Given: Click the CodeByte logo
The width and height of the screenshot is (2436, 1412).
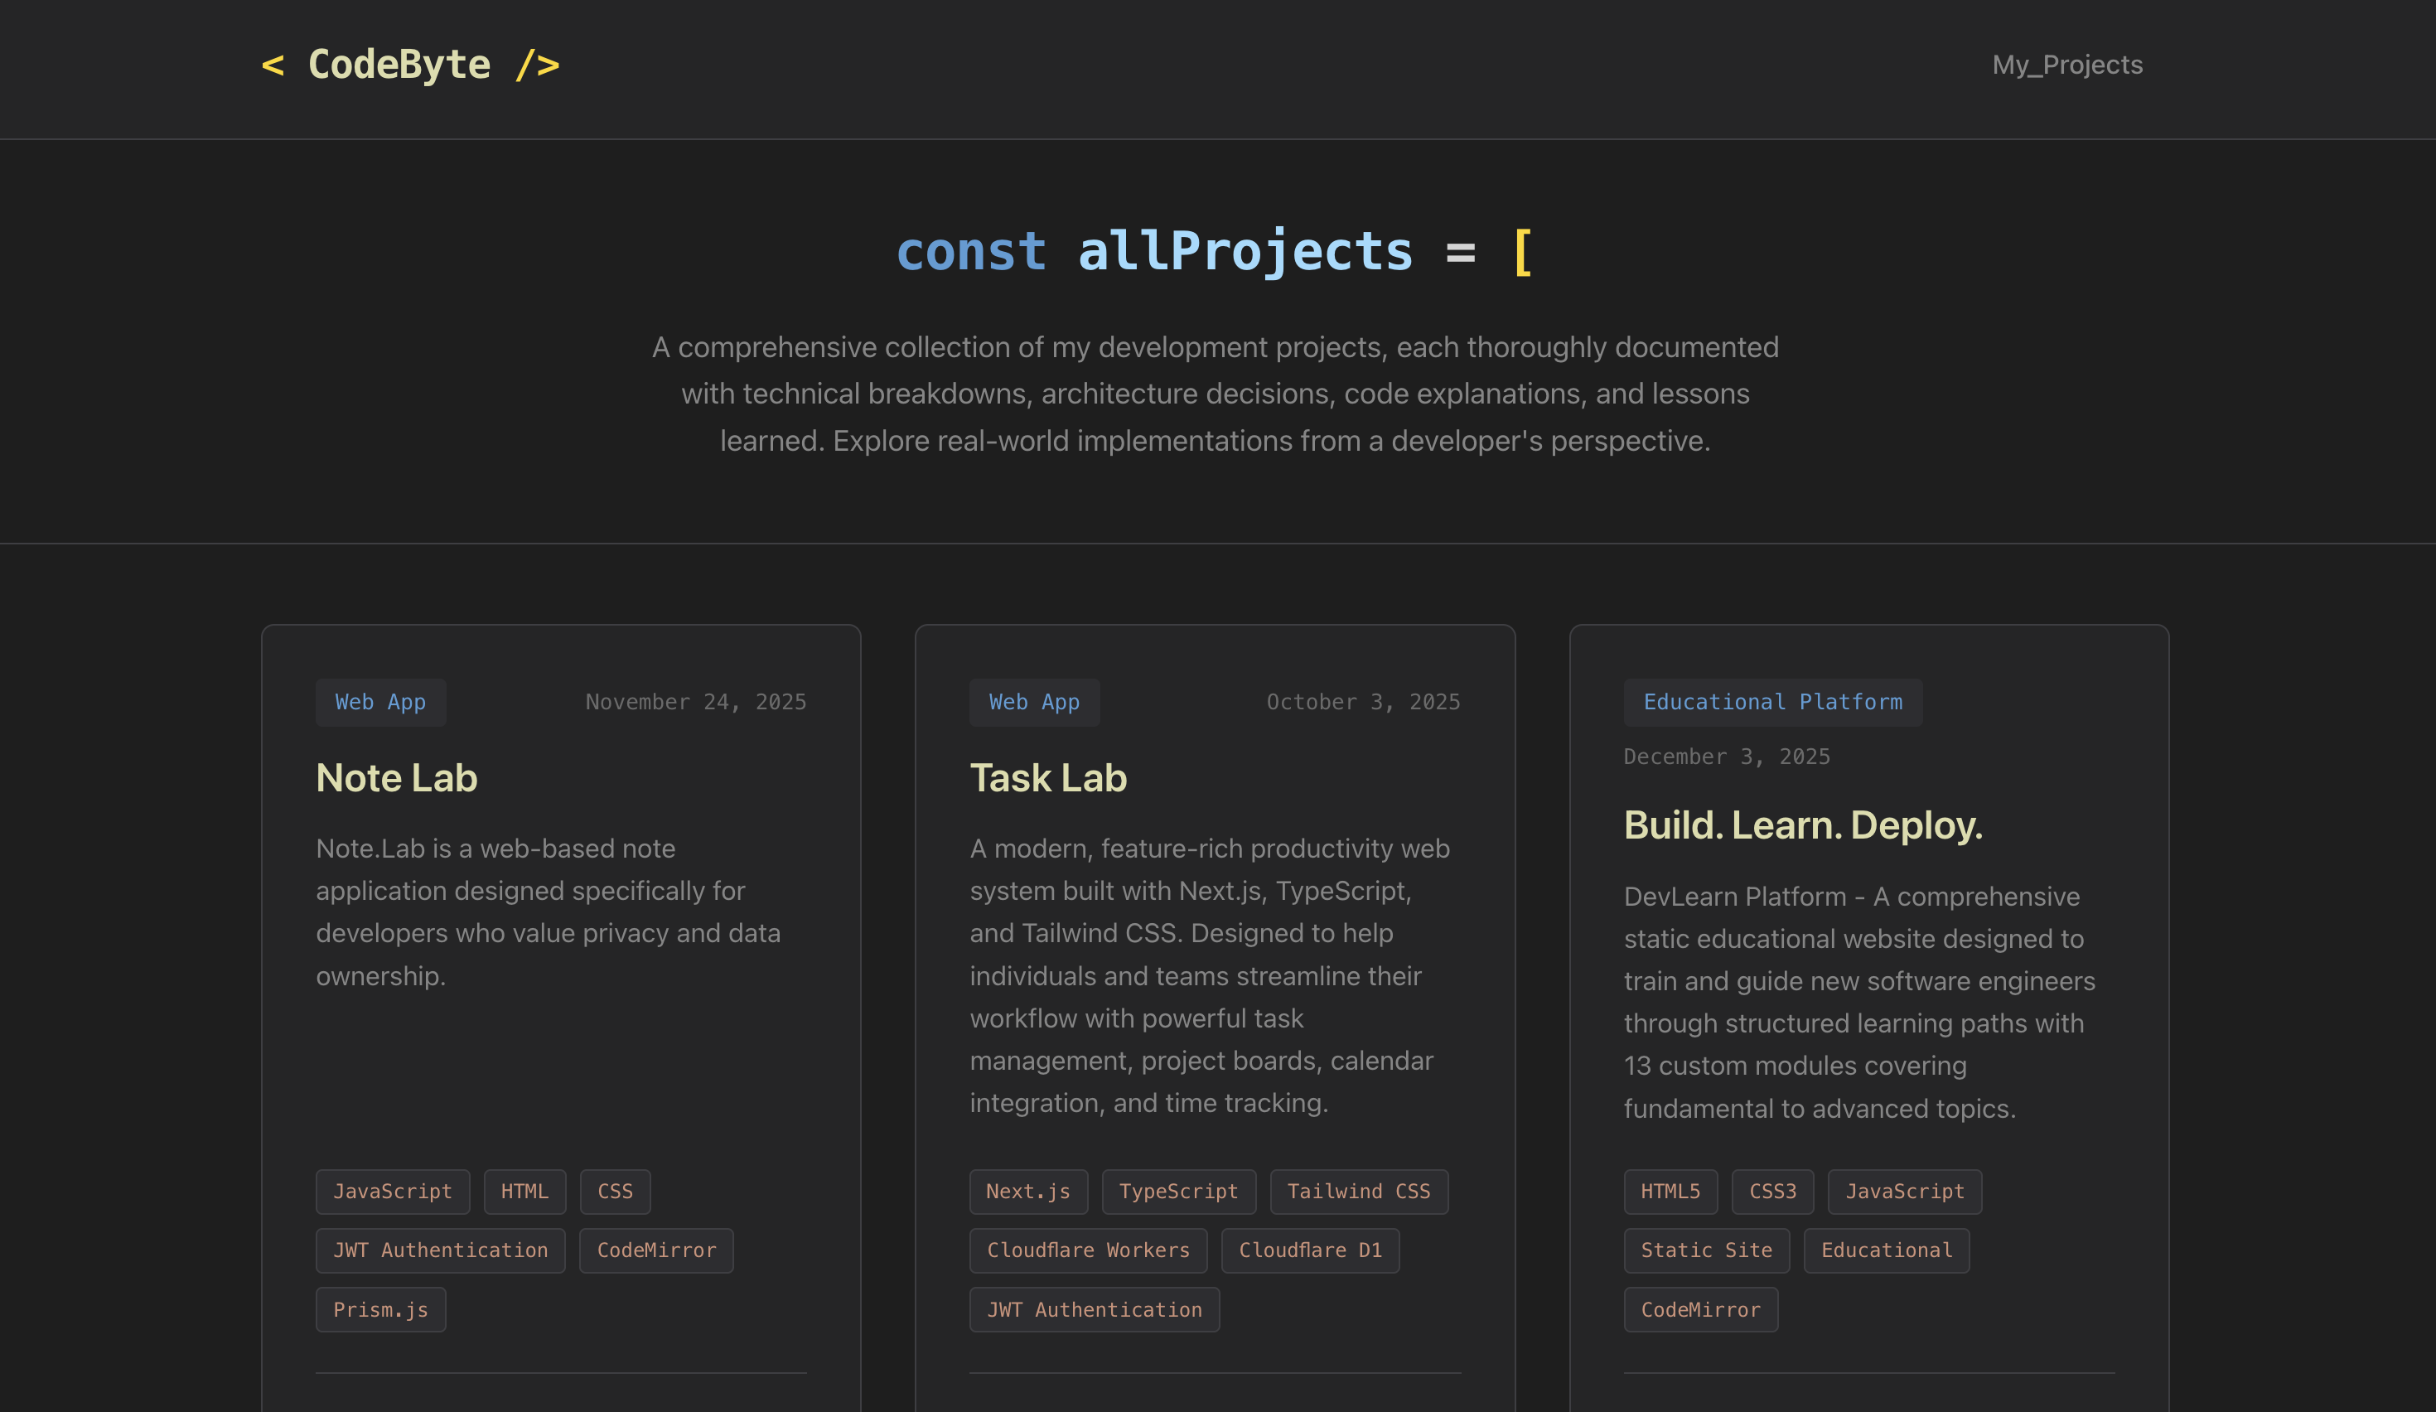Looking at the screenshot, I should point(410,64).
